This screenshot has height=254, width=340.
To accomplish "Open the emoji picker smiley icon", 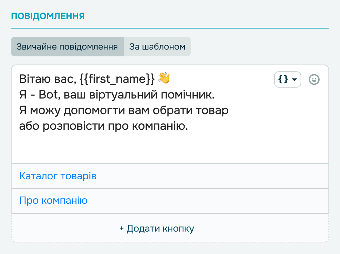I will pyautogui.click(x=314, y=79).
